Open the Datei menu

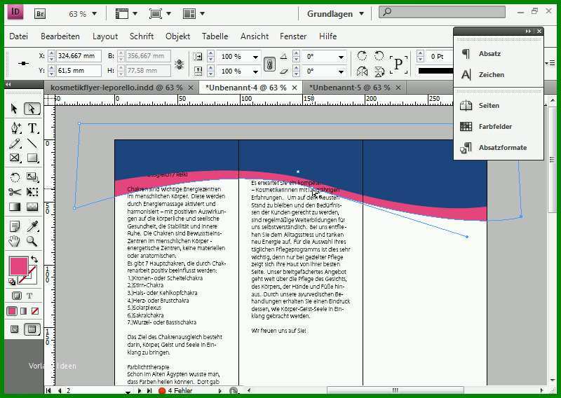point(19,36)
